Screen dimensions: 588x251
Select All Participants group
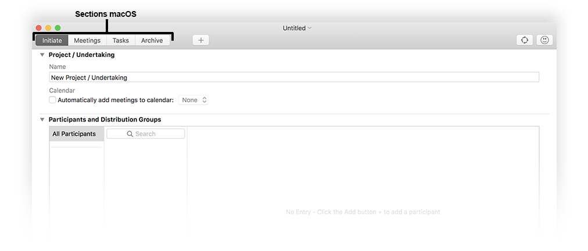(77, 134)
